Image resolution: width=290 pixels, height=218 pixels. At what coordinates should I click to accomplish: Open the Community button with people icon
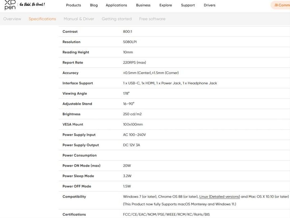tap(281, 5)
